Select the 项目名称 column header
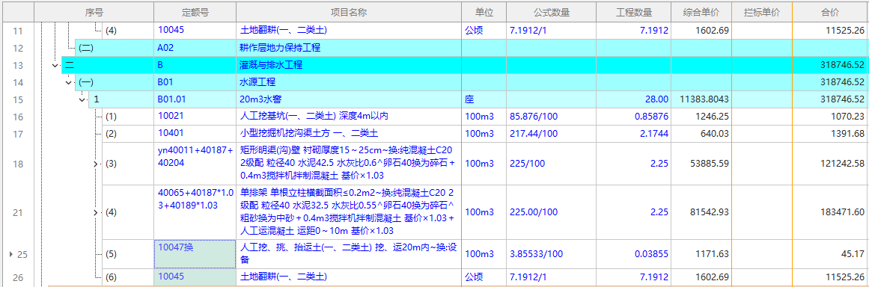869x287 pixels. coord(349,12)
